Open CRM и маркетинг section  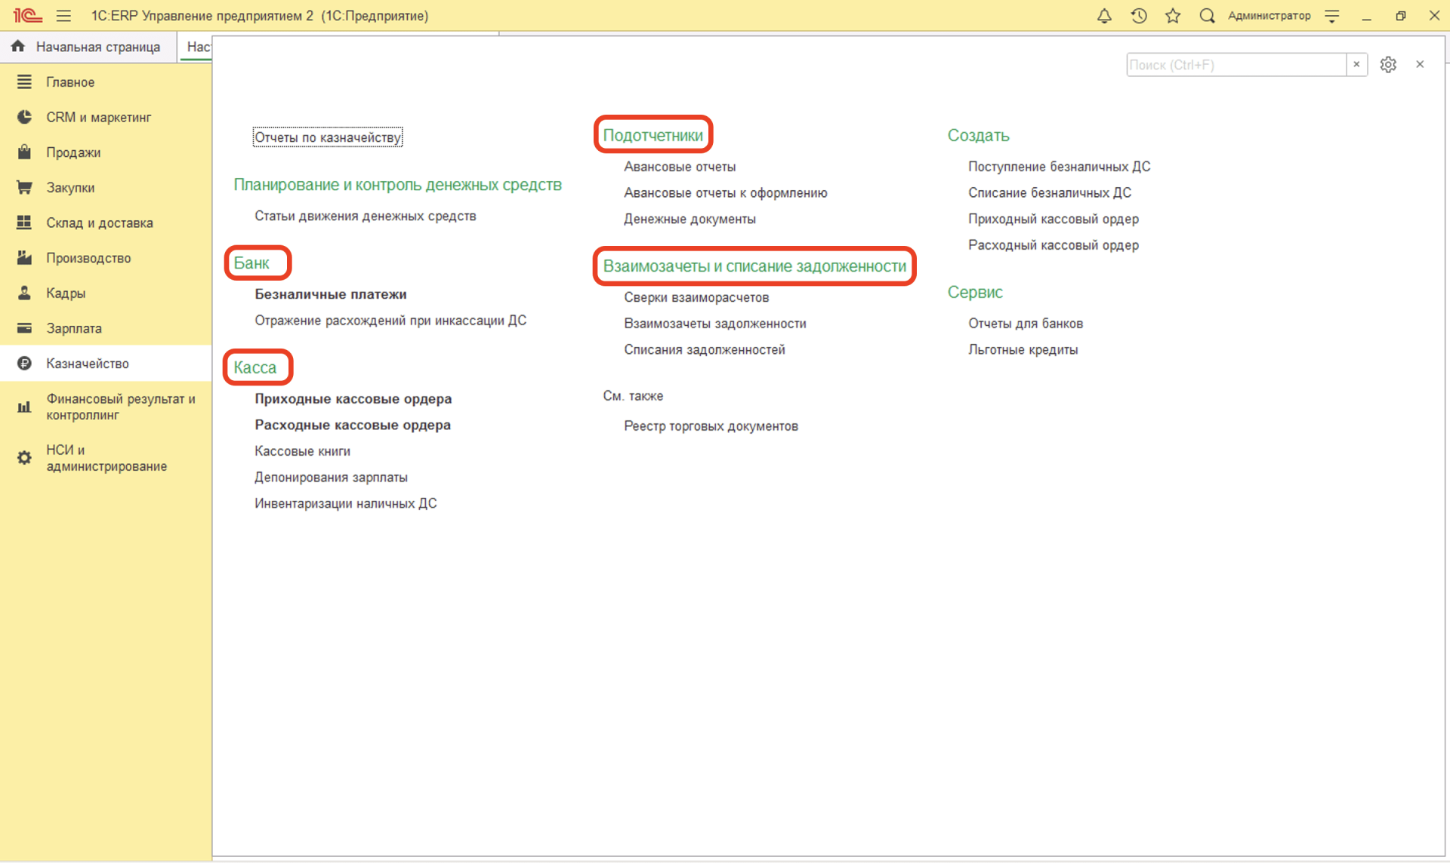click(98, 117)
